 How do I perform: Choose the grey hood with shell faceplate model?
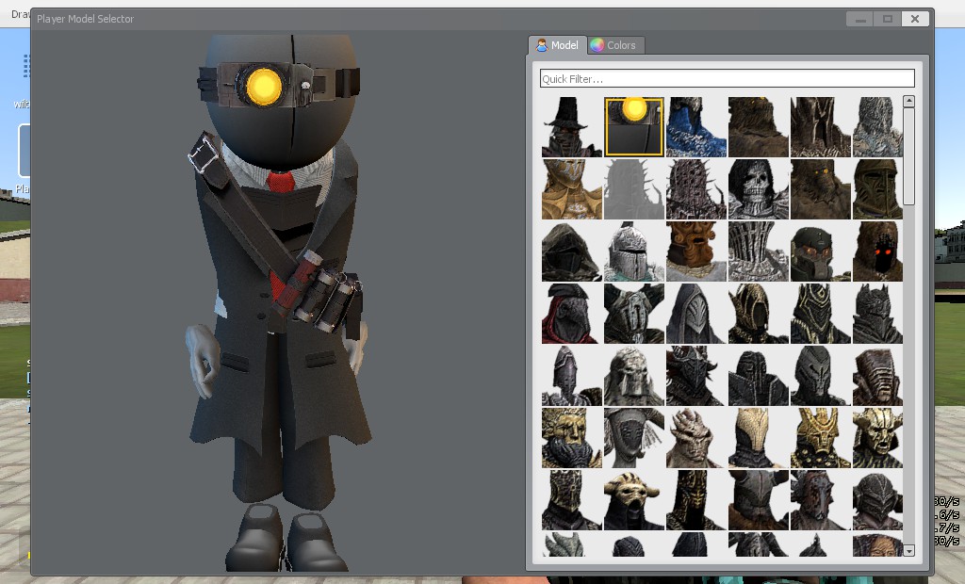click(696, 314)
